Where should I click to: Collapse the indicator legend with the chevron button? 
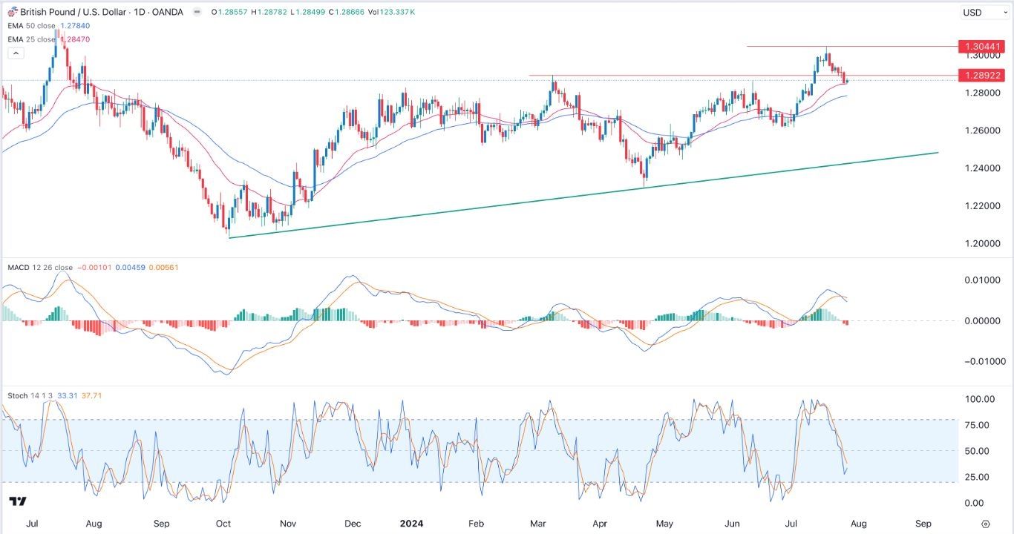coord(16,53)
